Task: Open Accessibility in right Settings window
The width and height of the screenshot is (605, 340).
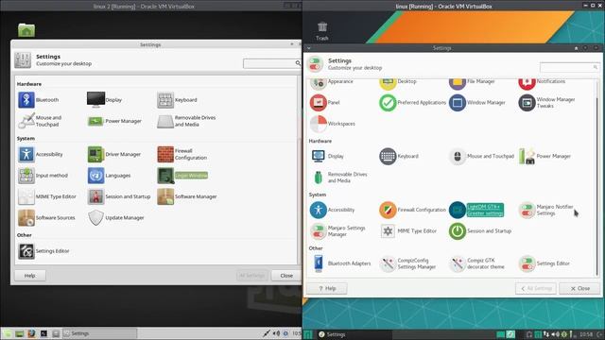Action: tap(332, 210)
